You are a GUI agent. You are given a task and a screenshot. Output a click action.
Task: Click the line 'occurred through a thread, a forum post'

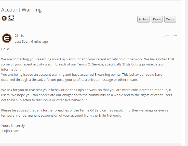pyautogui.click(x=70, y=80)
